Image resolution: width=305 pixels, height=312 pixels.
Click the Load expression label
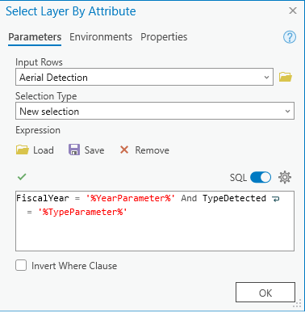44,150
